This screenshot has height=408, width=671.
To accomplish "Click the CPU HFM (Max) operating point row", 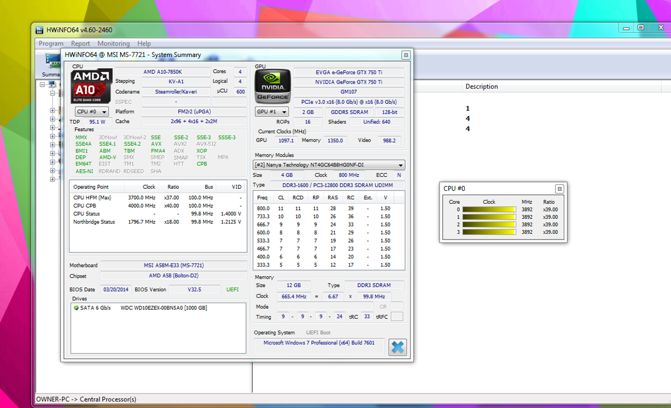I will point(158,198).
